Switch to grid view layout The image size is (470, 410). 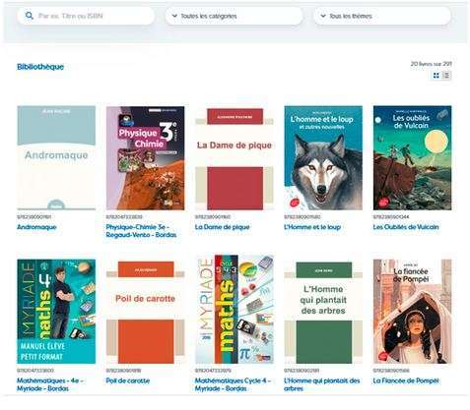click(436, 76)
